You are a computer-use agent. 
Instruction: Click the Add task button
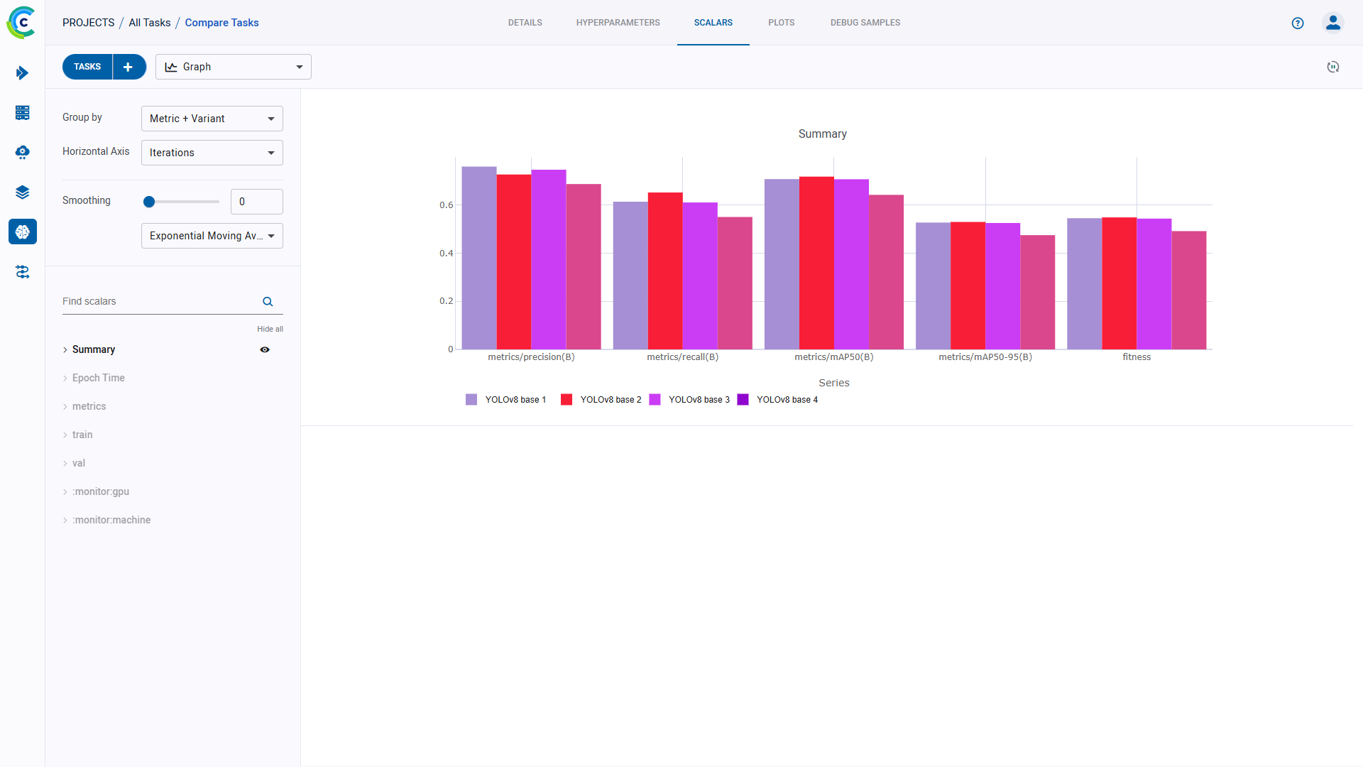coord(128,67)
